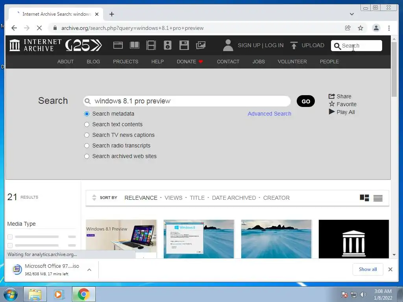Sort results by RELEVANCE
The height and width of the screenshot is (302, 403).
pos(141,198)
